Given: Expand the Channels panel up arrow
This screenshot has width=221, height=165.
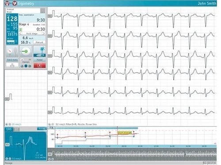Looking at the screenshot, I should 22,59.
